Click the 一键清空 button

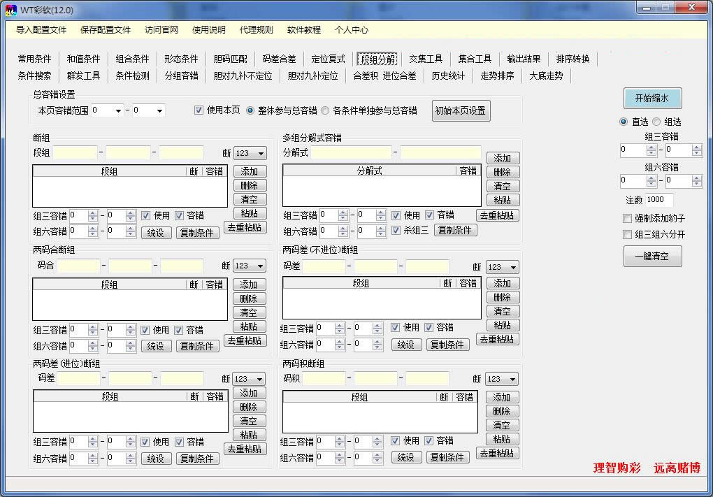[x=651, y=257]
